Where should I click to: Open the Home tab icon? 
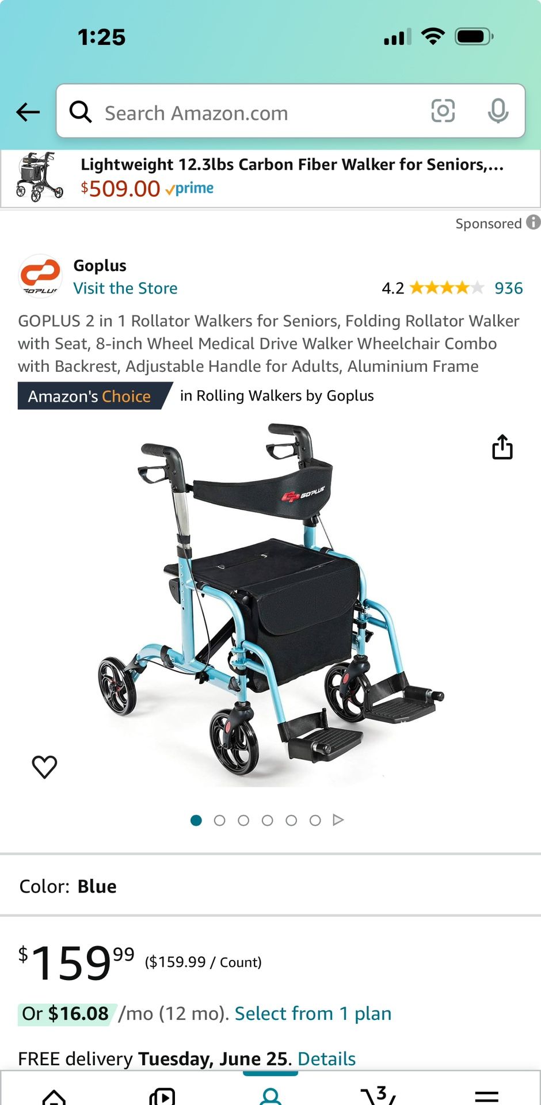[x=54, y=1096]
